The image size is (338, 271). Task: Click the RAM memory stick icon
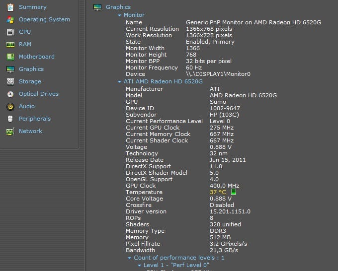coord(10,44)
